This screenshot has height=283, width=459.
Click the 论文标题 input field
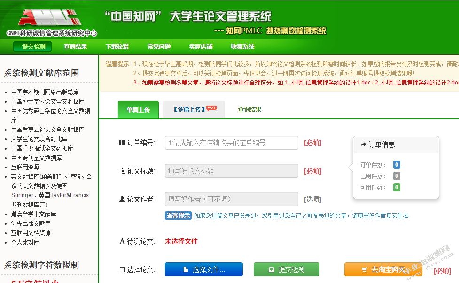pyautogui.click(x=232, y=171)
